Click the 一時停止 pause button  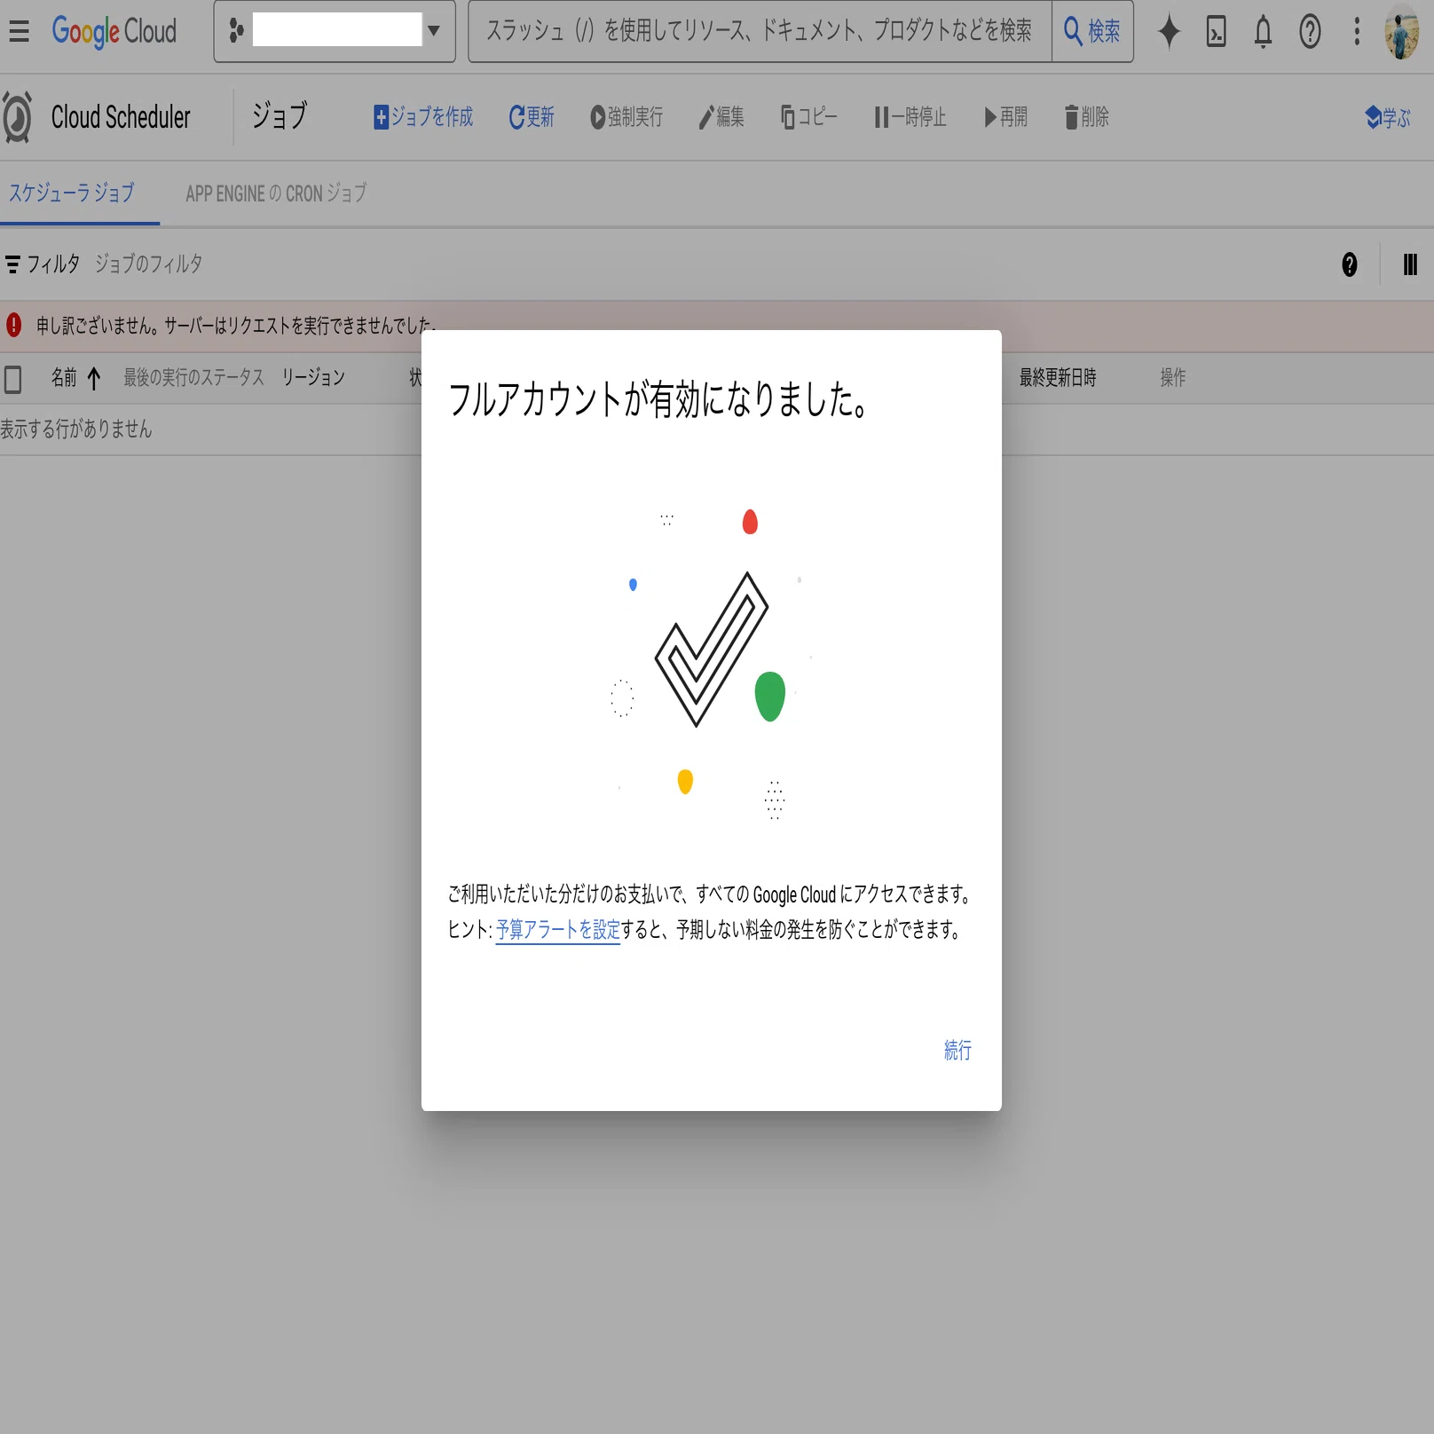tap(910, 117)
